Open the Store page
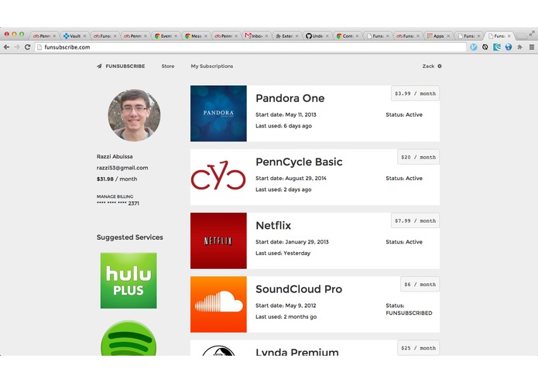 (168, 67)
